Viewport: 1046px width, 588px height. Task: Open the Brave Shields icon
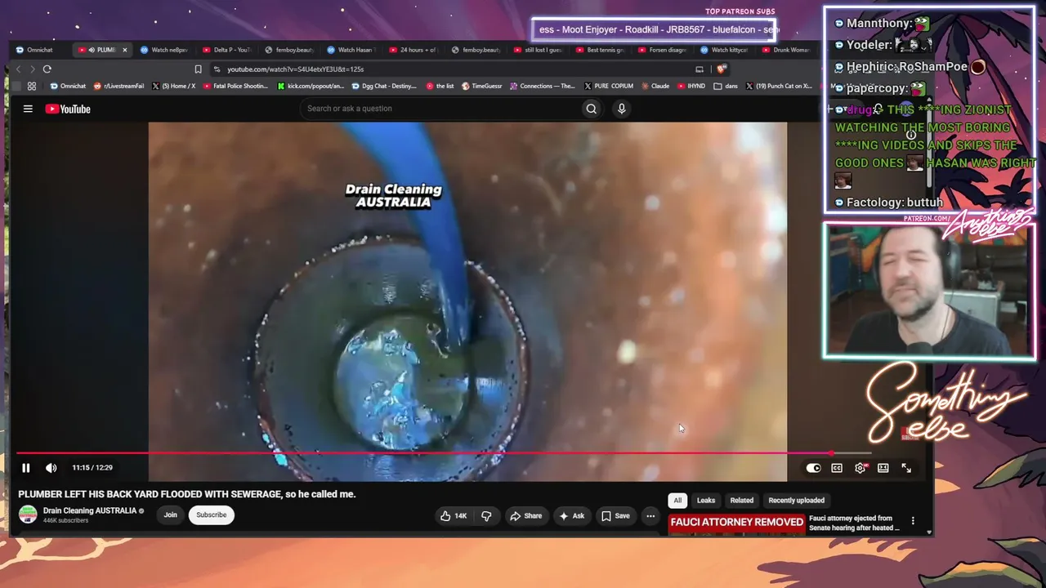(722, 69)
